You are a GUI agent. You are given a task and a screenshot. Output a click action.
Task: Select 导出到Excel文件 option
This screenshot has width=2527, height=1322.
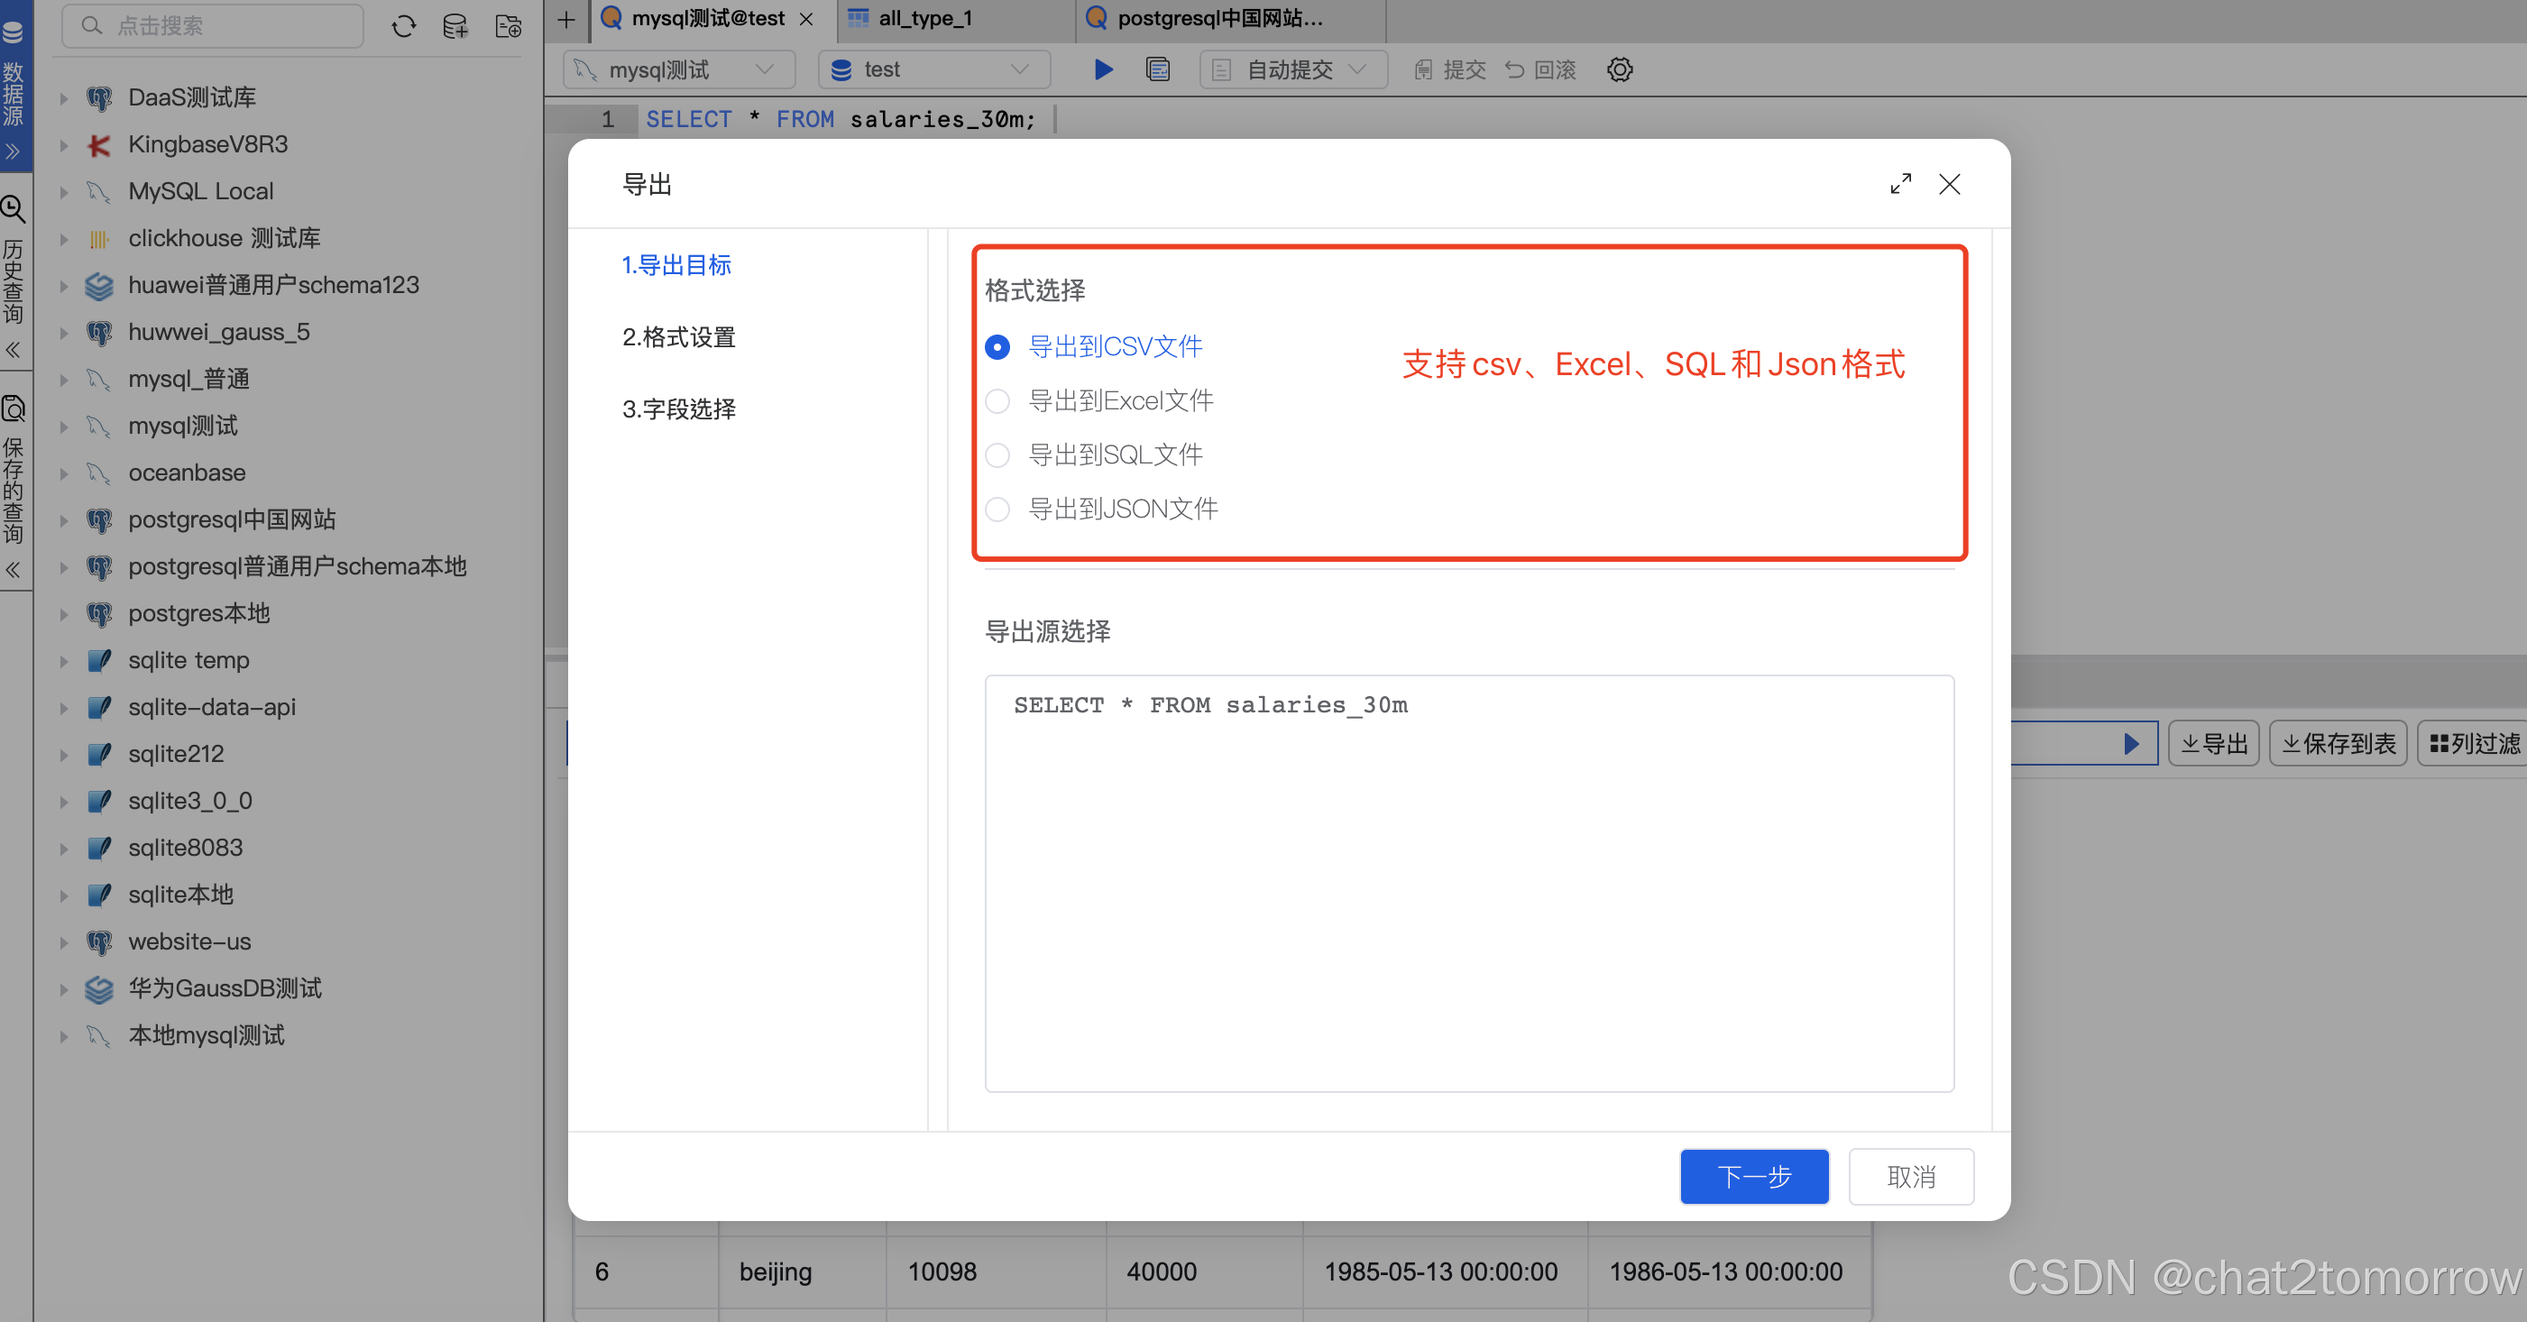coord(997,400)
